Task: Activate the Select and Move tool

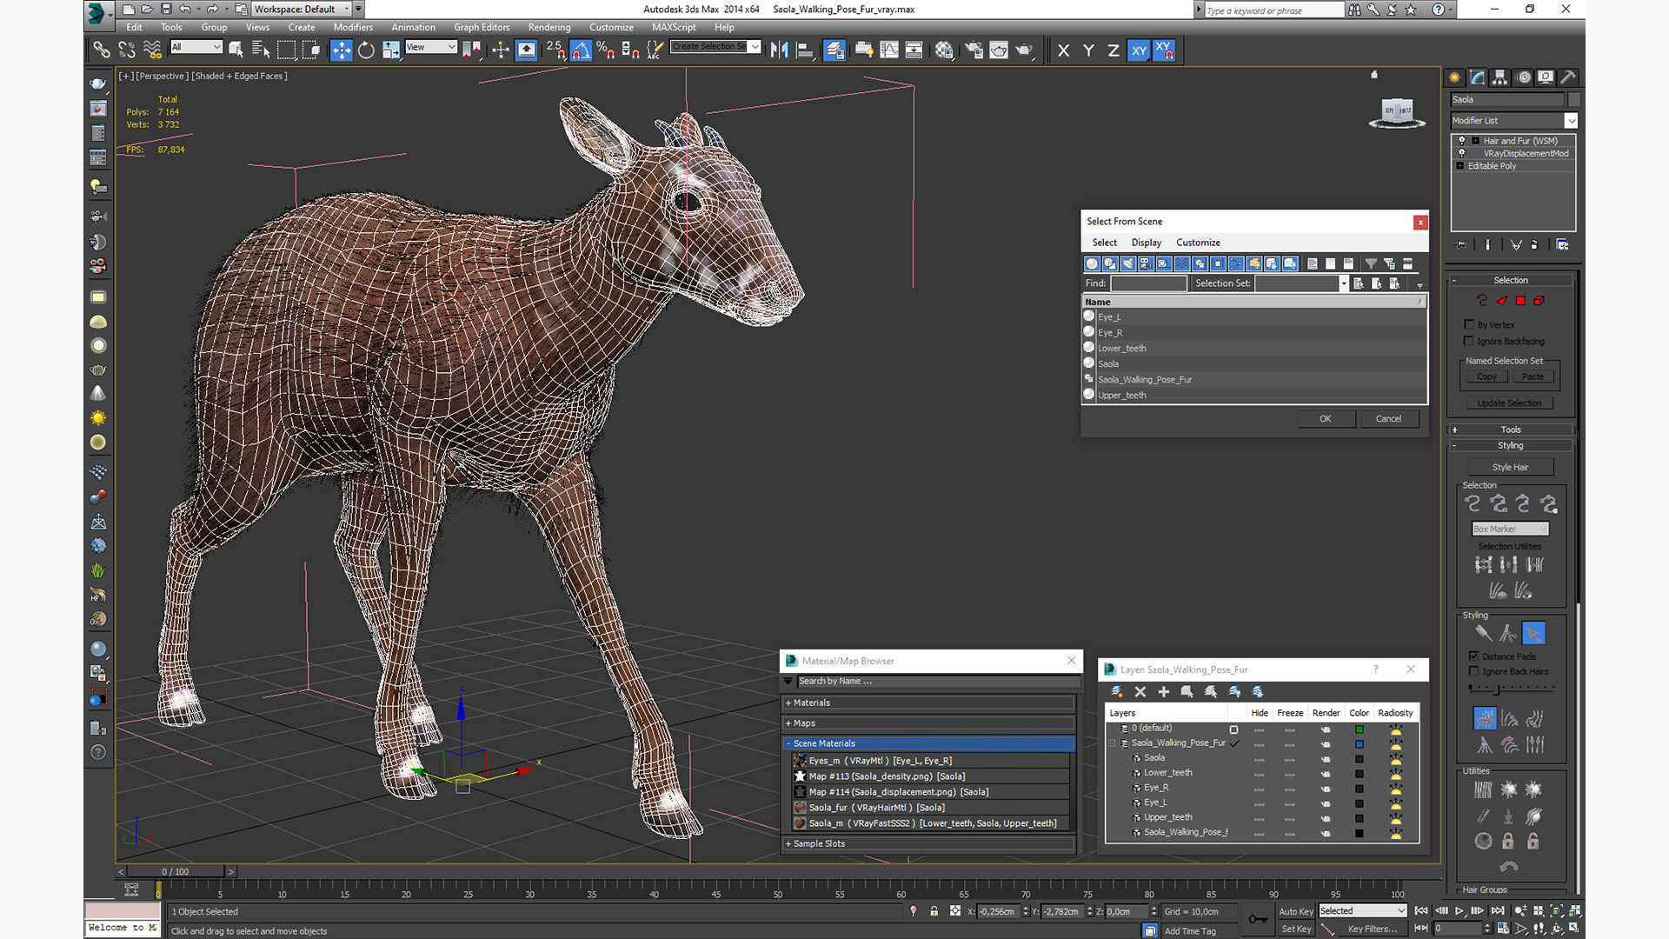Action: [341, 50]
